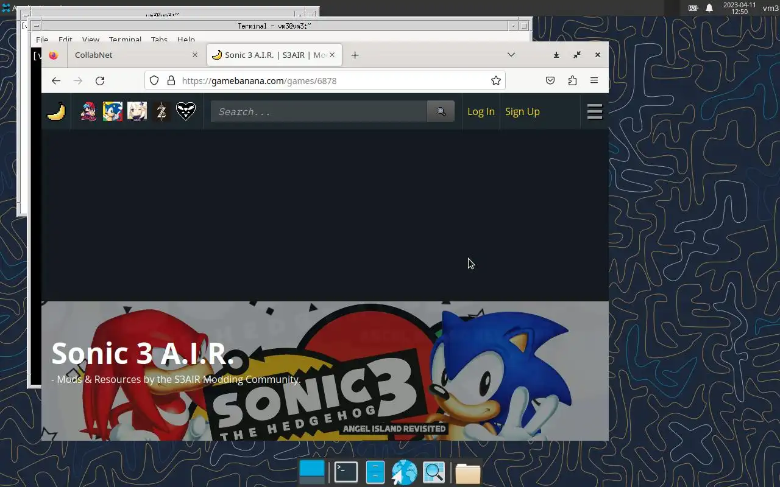Switch to the Sonic 3 A.I.R. tab
The width and height of the screenshot is (780, 487).
coord(274,55)
